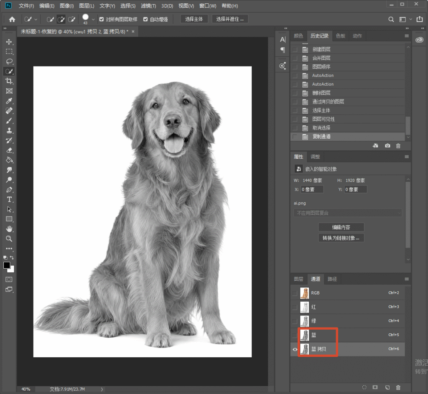This screenshot has height=394, width=428.
Task: Click 转换为链接对象 button
Action: (341, 238)
